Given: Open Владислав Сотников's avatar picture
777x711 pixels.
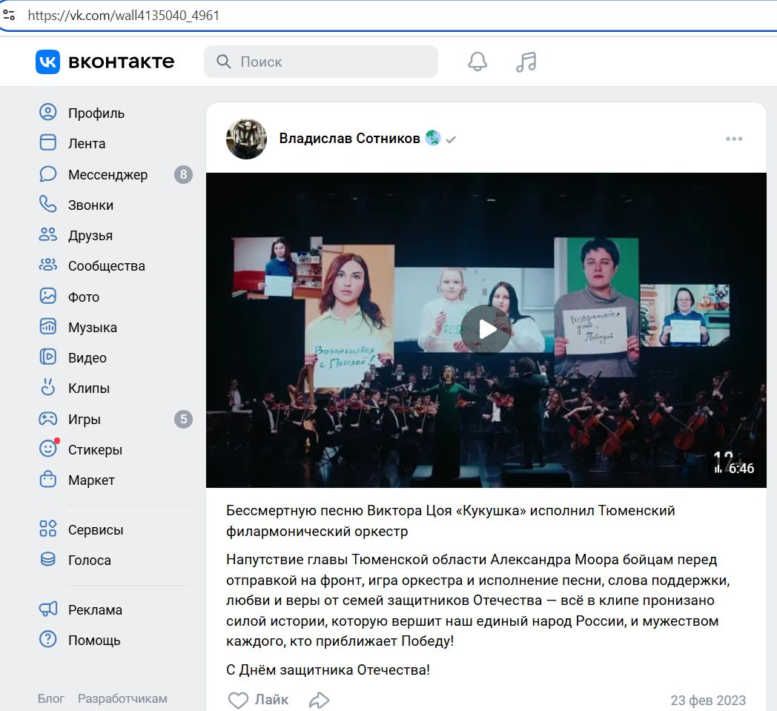Looking at the screenshot, I should [x=246, y=139].
